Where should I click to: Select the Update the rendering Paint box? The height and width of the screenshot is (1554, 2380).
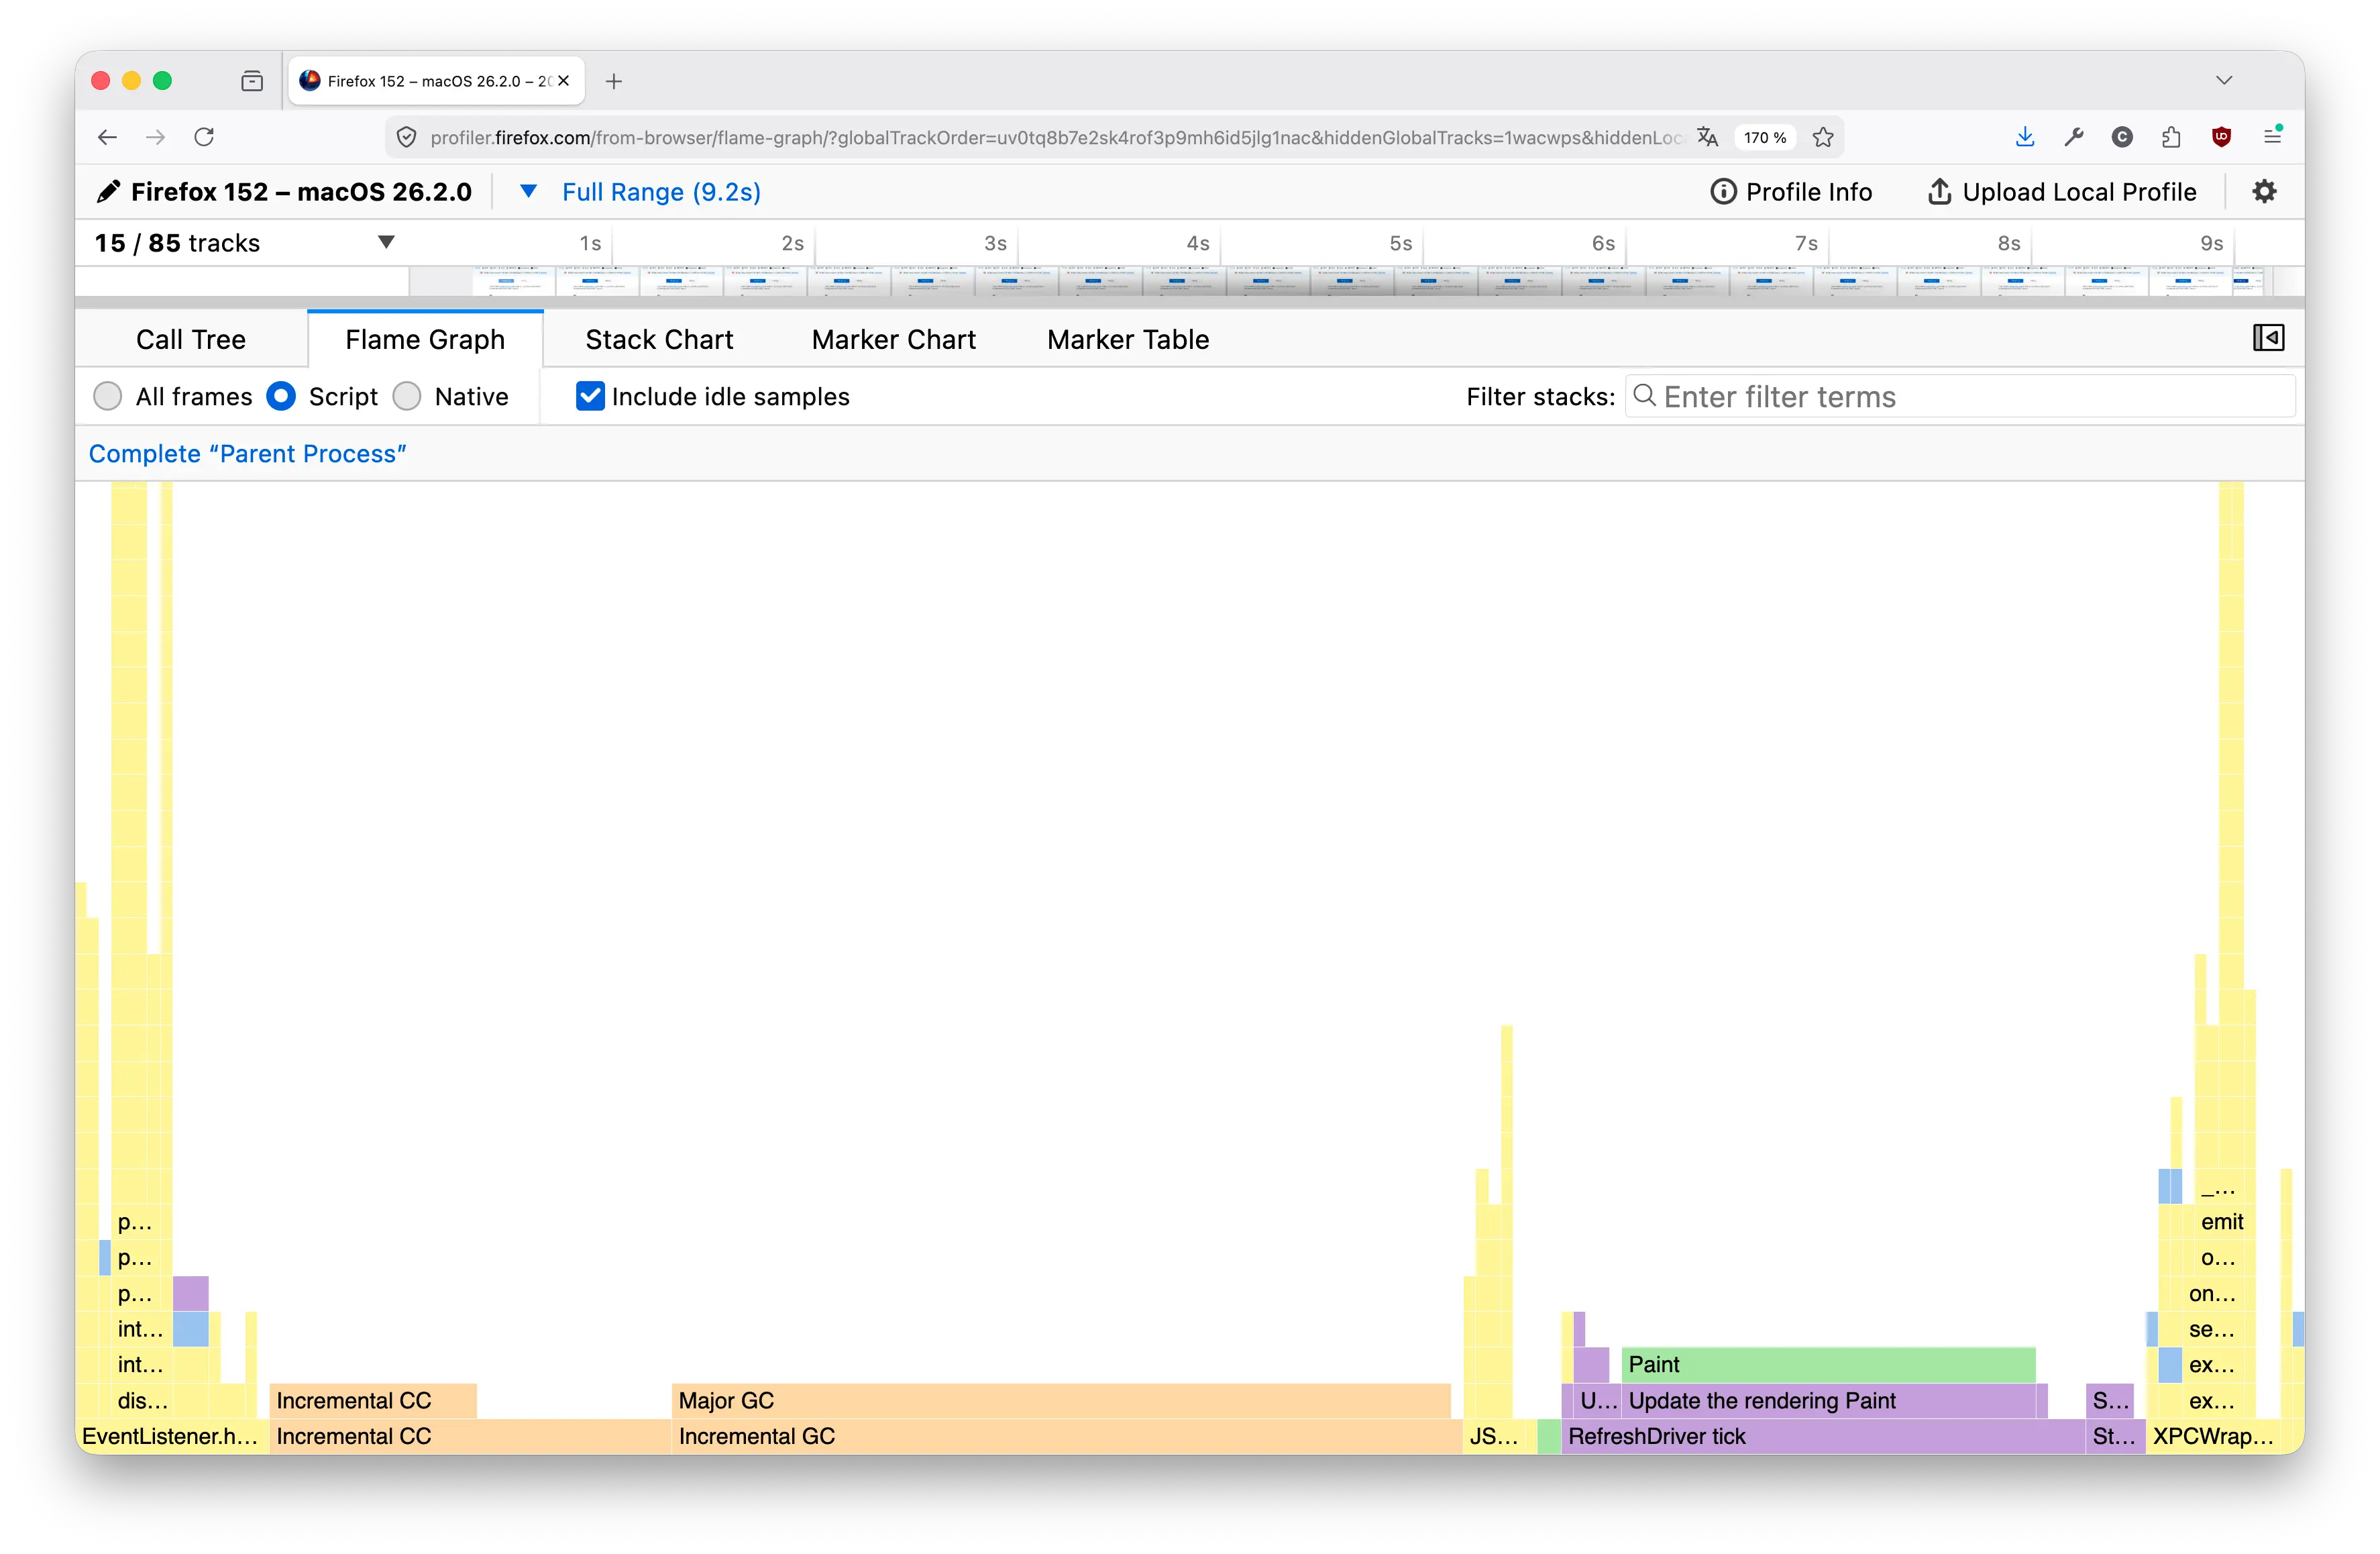click(x=1828, y=1400)
